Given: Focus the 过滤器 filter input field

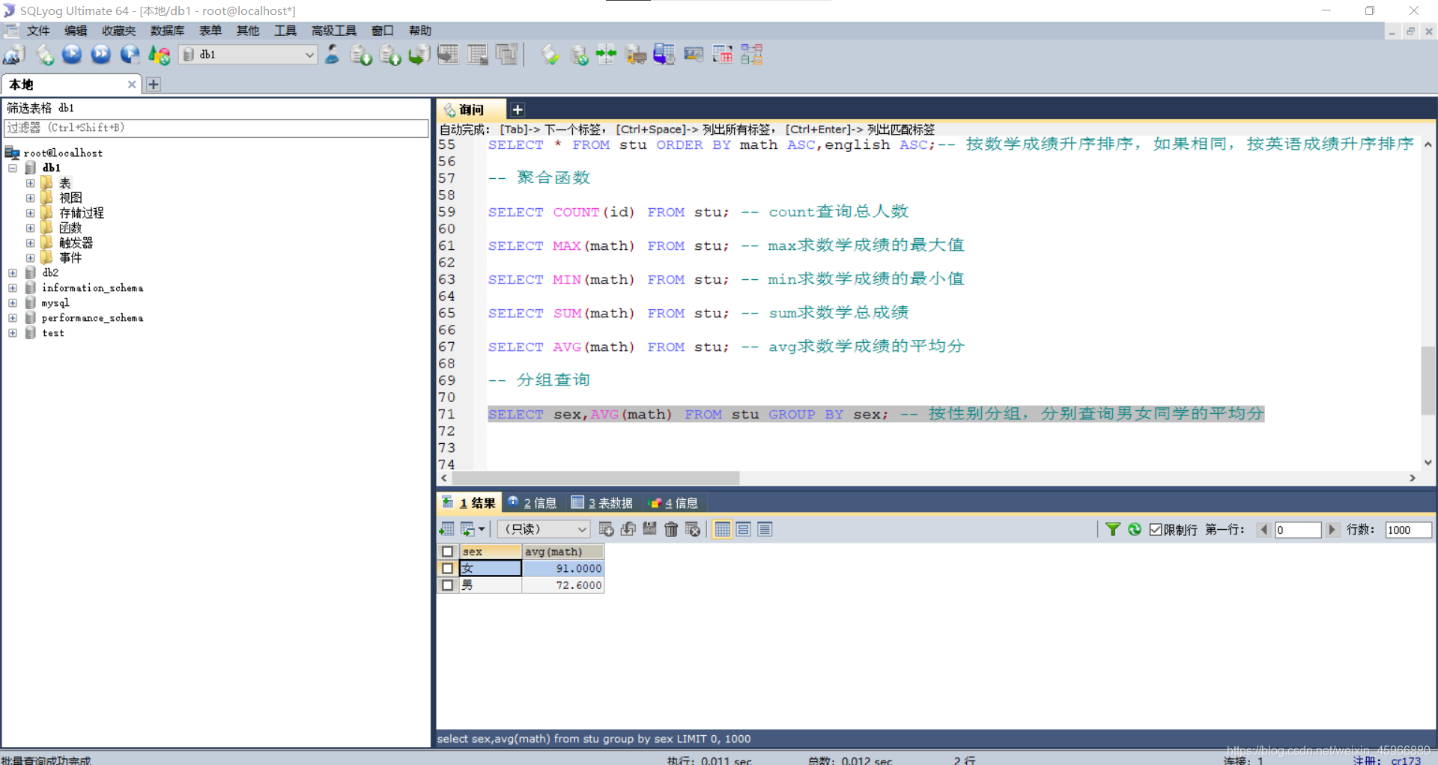Looking at the screenshot, I should tap(216, 128).
